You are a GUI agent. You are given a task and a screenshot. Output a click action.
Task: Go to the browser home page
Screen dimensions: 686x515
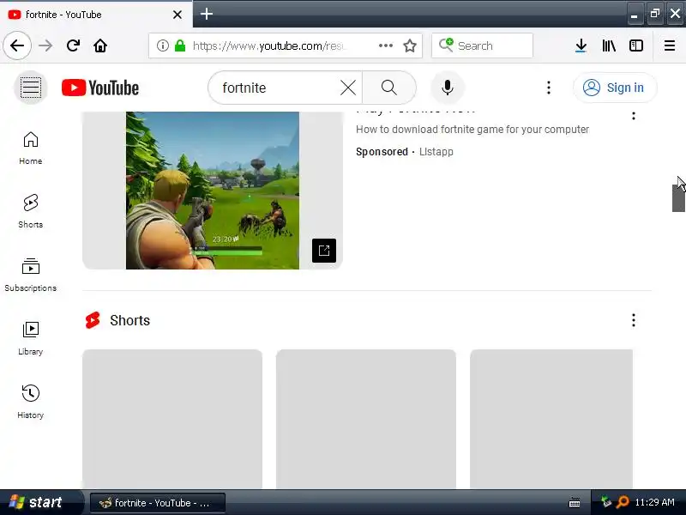coord(100,45)
